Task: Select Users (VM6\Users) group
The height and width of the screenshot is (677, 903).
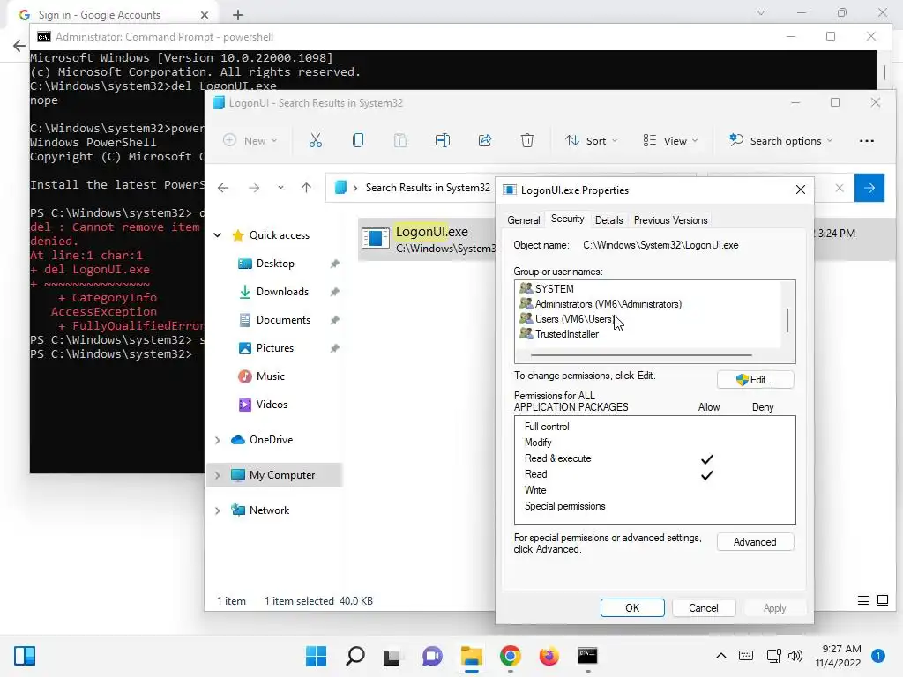Action: (573, 318)
